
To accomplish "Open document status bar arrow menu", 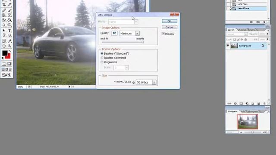I will pos(69,87).
